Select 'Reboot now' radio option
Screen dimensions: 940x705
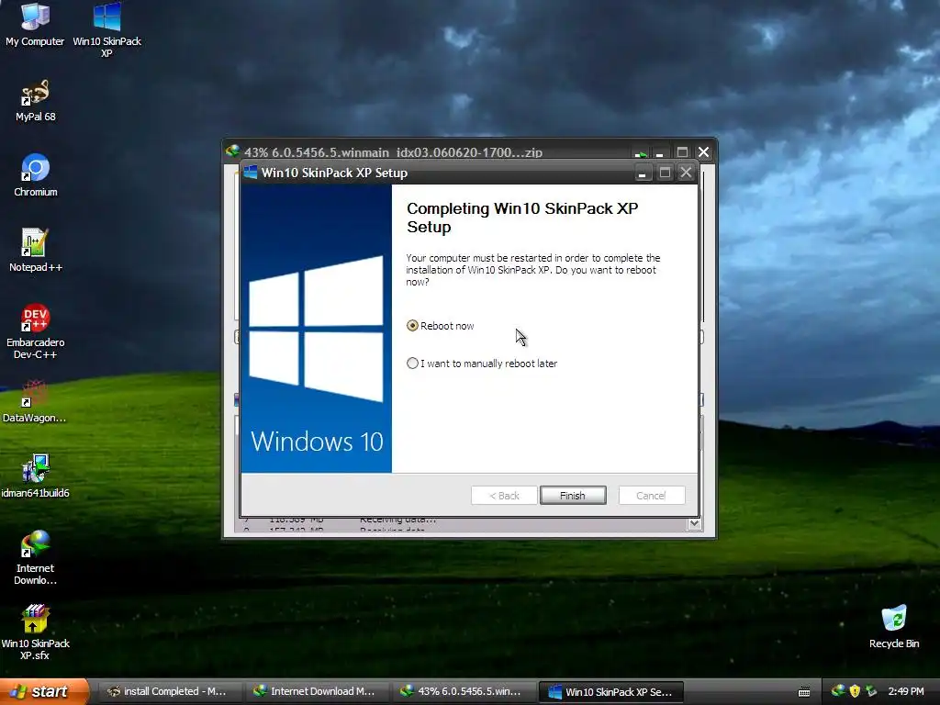[440, 326]
